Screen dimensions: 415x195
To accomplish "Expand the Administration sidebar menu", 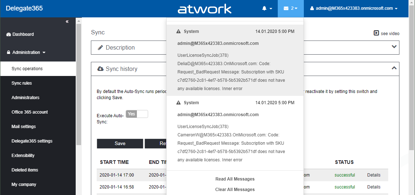I will pos(26,52).
